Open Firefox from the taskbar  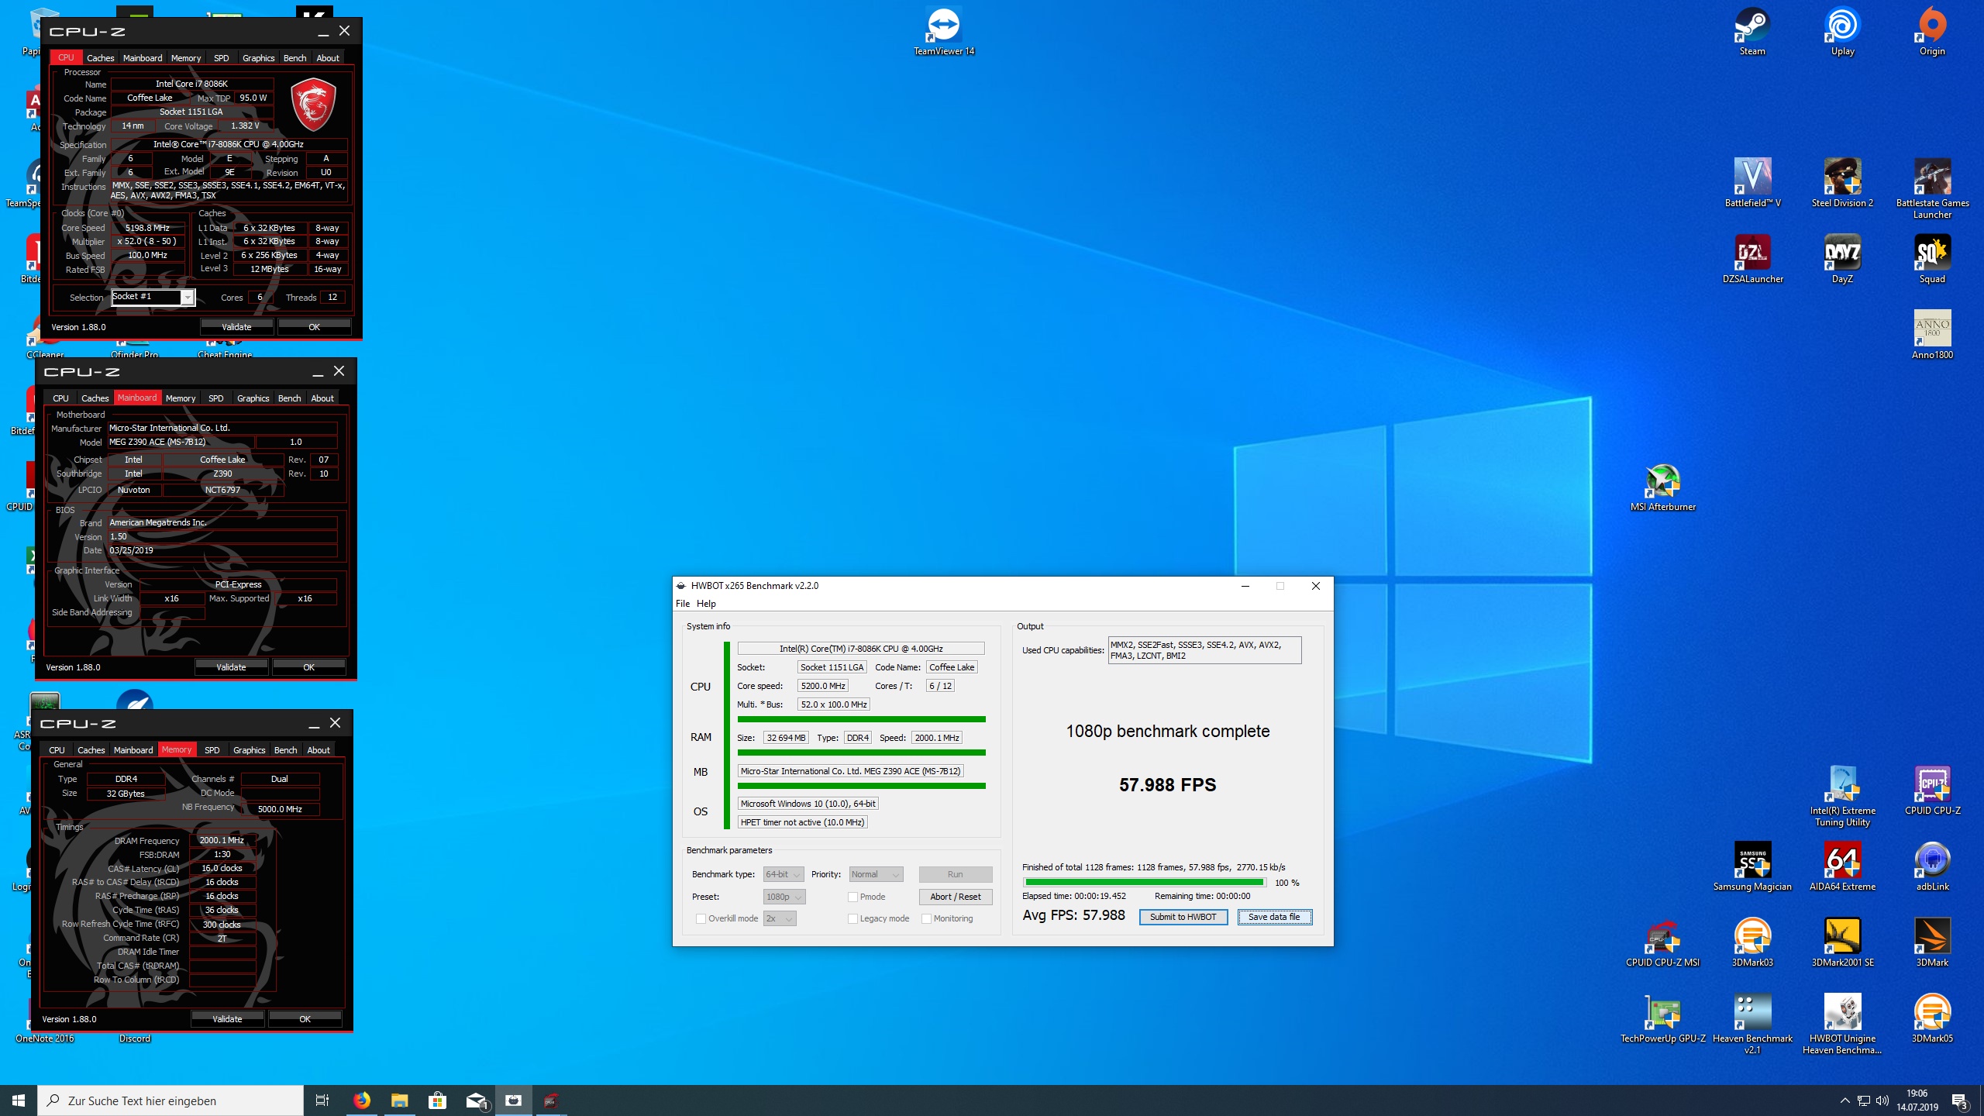coord(361,1100)
